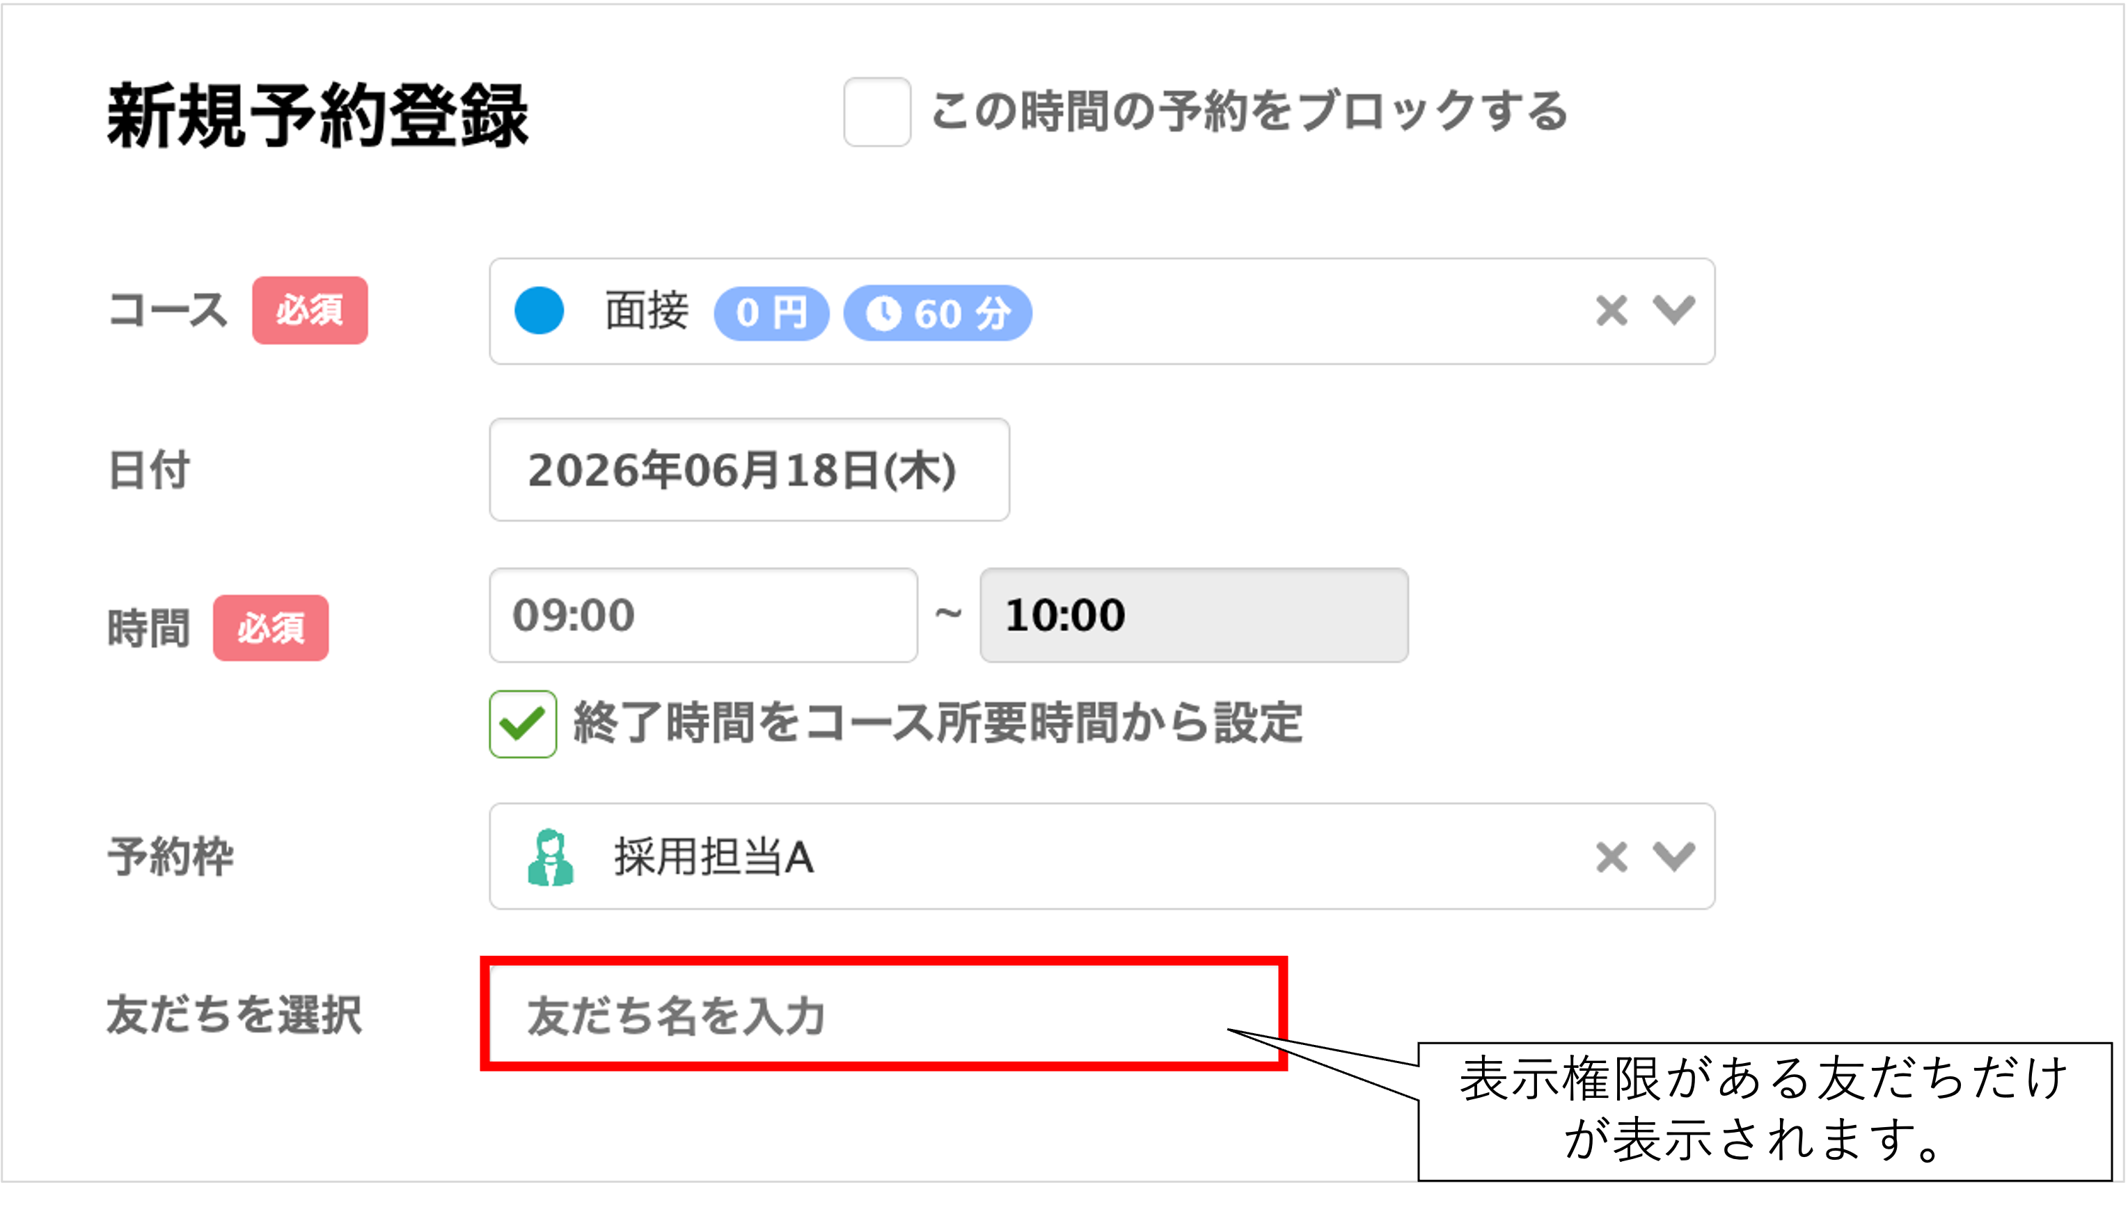Open the date field 2026年06月18日(木)
Image resolution: width=2128 pixels, height=1205 pixels.
pyautogui.click(x=749, y=470)
